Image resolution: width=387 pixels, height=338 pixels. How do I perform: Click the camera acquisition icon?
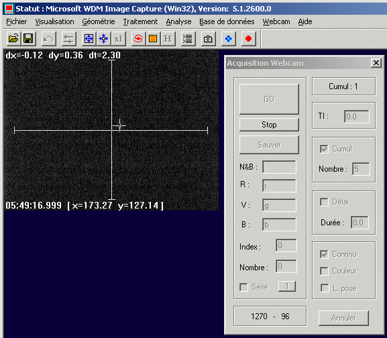[208, 39]
